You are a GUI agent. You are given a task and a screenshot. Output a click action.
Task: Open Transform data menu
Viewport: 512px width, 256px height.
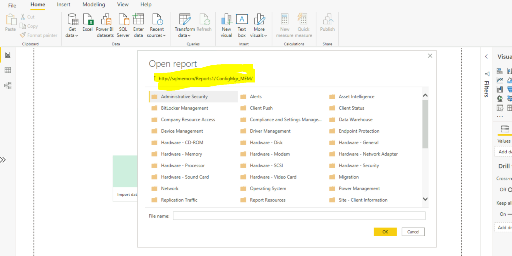point(185,26)
